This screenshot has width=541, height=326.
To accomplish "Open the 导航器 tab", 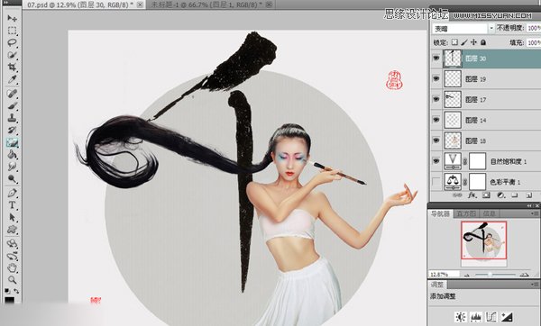I will tap(441, 214).
